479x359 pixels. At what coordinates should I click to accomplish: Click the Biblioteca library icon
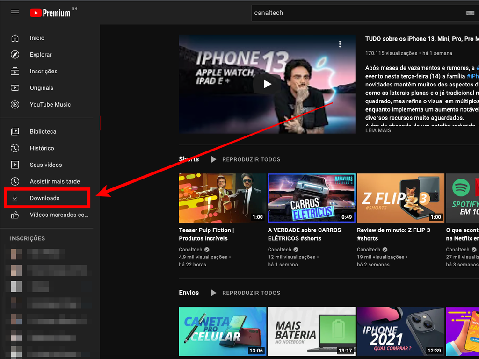tap(15, 131)
